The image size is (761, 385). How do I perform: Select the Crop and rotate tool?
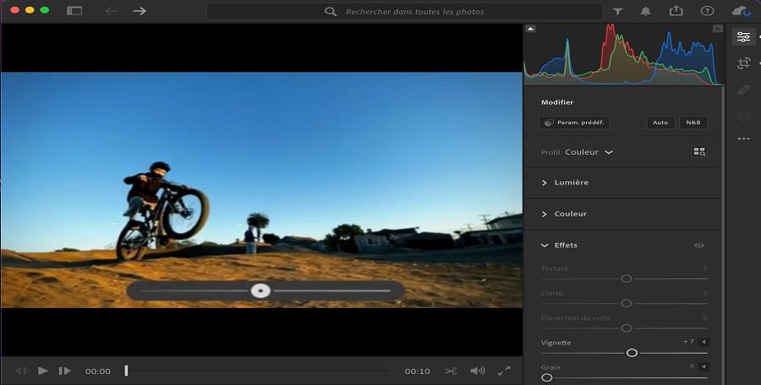point(743,63)
